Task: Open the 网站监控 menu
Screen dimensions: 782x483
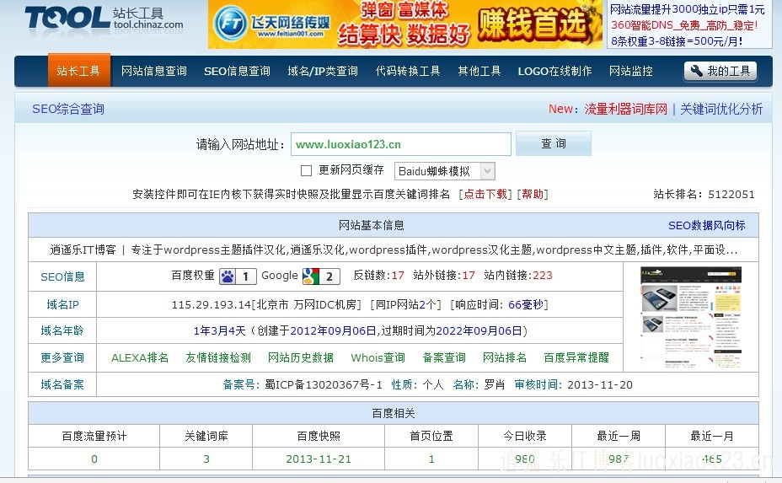Action: pyautogui.click(x=631, y=72)
